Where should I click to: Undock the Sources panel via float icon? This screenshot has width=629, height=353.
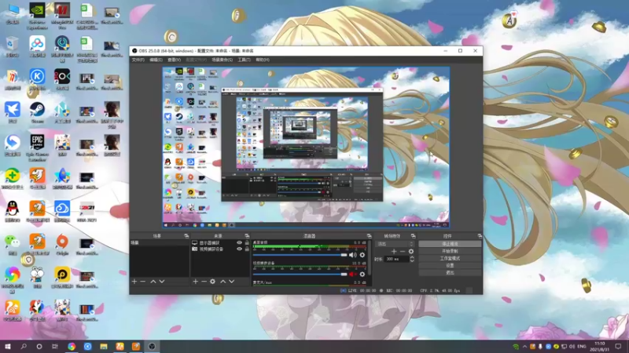click(247, 236)
